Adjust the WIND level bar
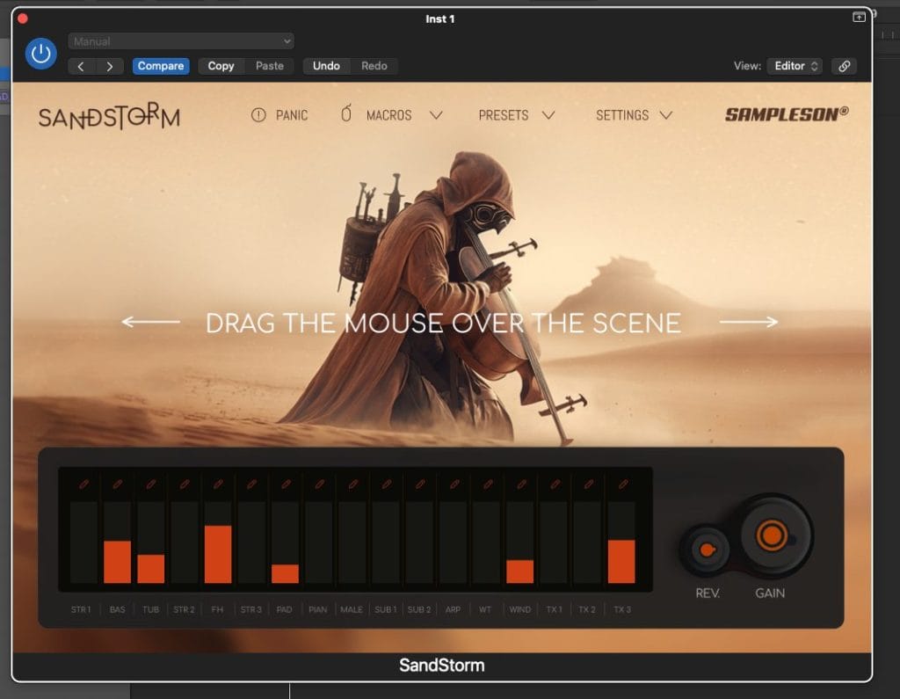 520,542
